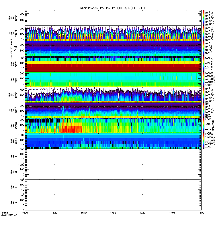Click the color bar beside thd fbk scm1

click(204, 141)
